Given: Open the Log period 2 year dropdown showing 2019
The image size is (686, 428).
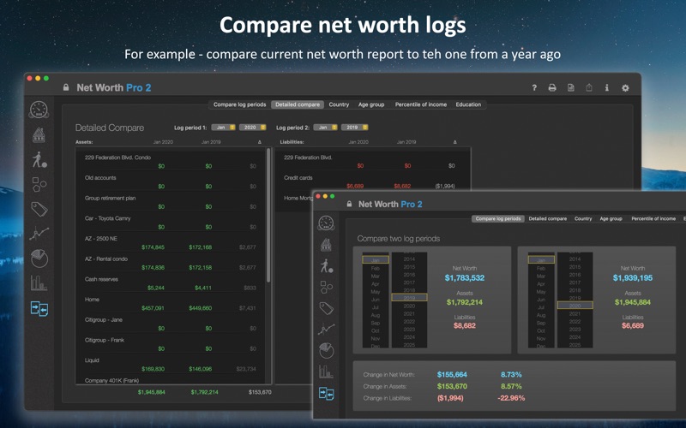Looking at the screenshot, I should [355, 128].
